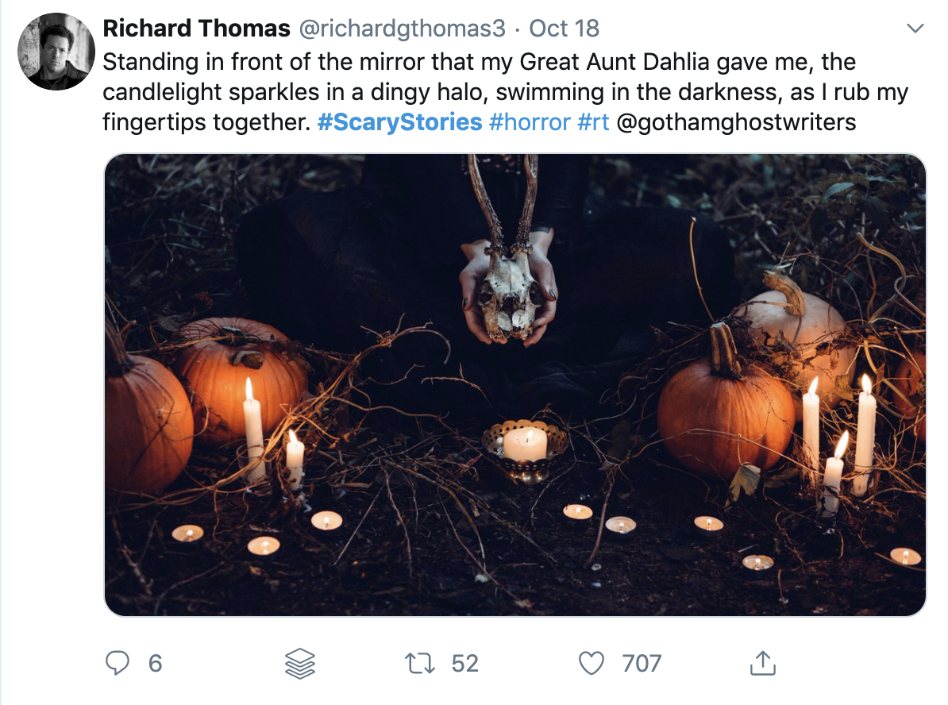Click the Oct 18 tweet timestamp
This screenshot has width=948, height=705.
(564, 29)
